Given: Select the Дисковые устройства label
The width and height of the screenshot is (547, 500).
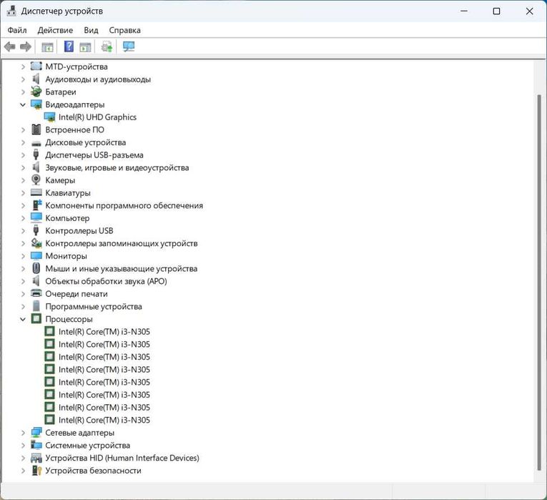Looking at the screenshot, I should [86, 142].
